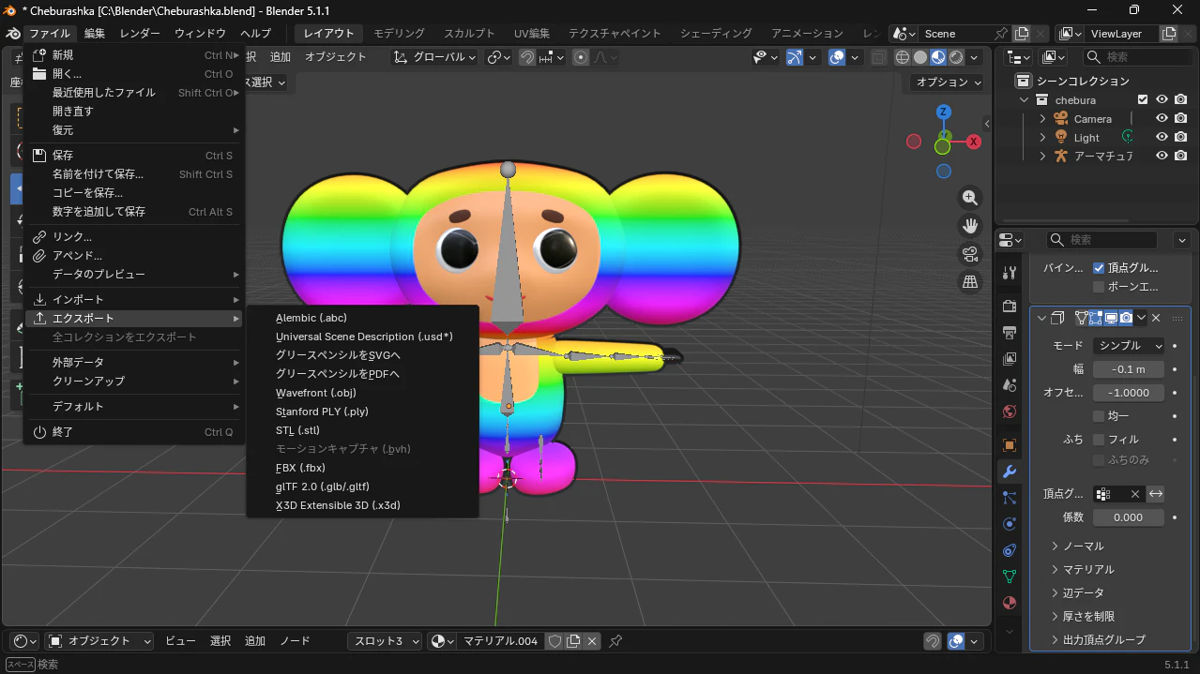Open the 編集 menu in menu bar

coord(95,33)
